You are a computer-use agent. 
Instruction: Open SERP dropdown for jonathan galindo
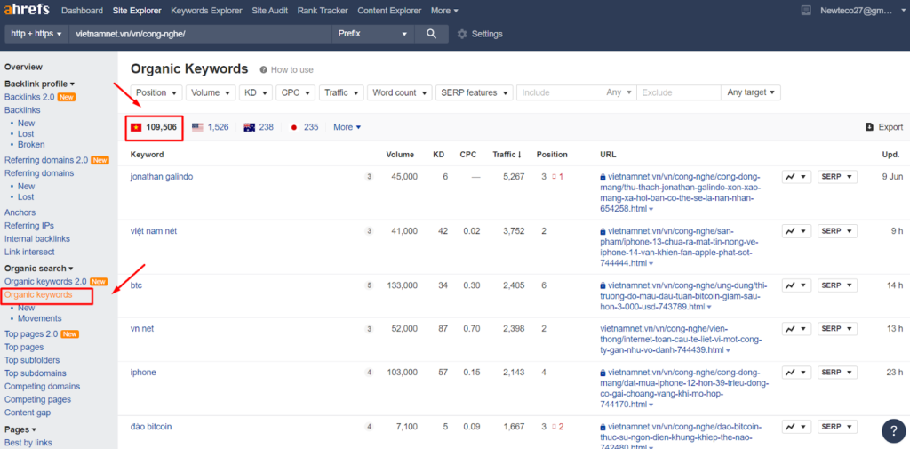pyautogui.click(x=837, y=177)
